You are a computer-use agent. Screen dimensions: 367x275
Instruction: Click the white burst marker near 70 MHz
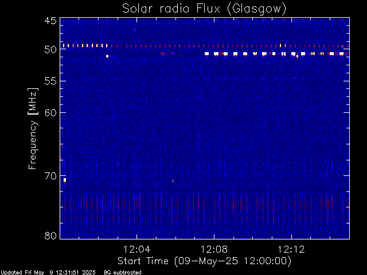(65, 180)
